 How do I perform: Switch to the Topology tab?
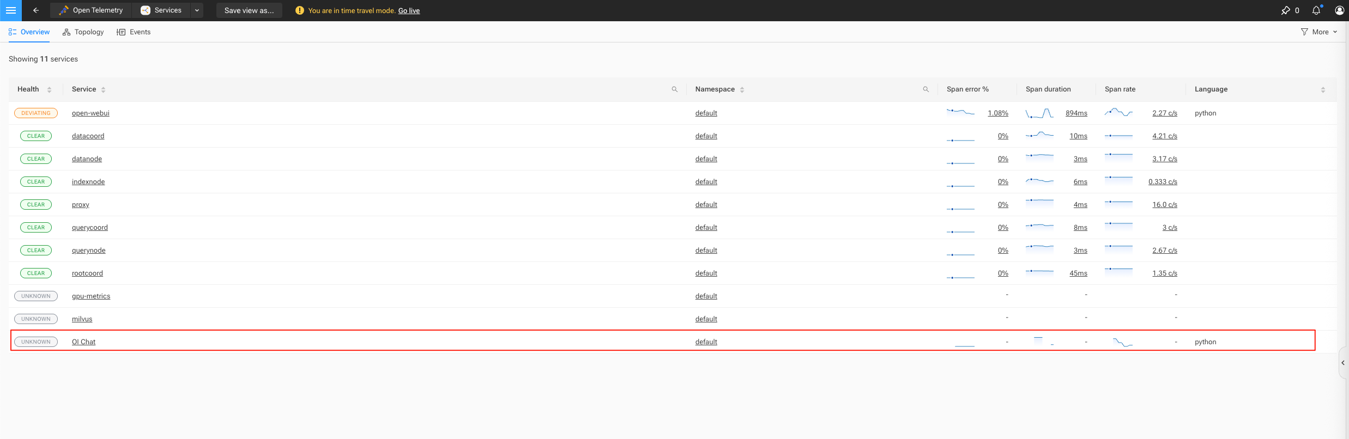pyautogui.click(x=83, y=32)
